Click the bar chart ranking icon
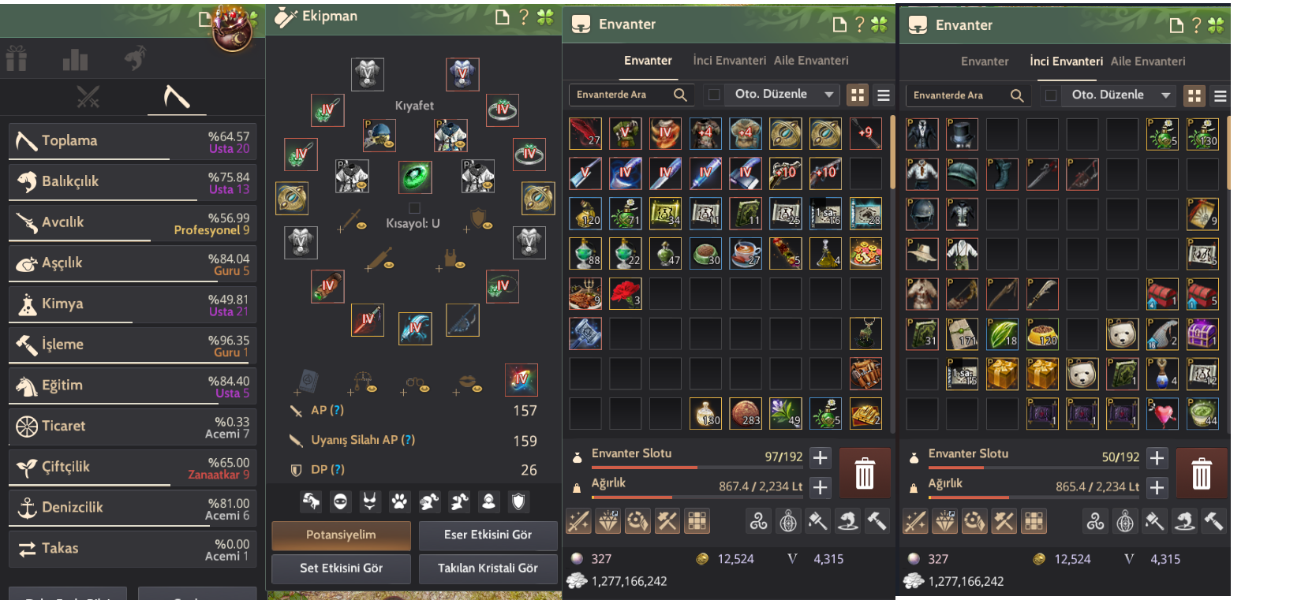This screenshot has width=1301, height=600. [x=75, y=59]
